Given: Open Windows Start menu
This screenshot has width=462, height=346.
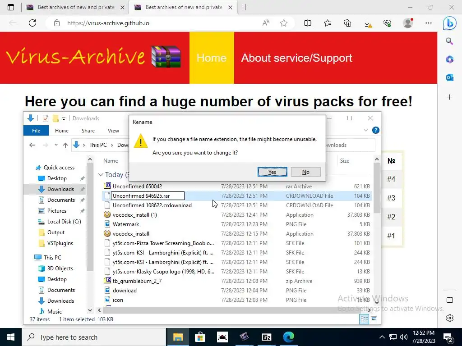Looking at the screenshot, I should coord(11,337).
